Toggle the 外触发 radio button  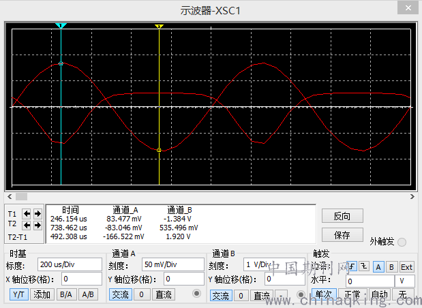pos(402,242)
